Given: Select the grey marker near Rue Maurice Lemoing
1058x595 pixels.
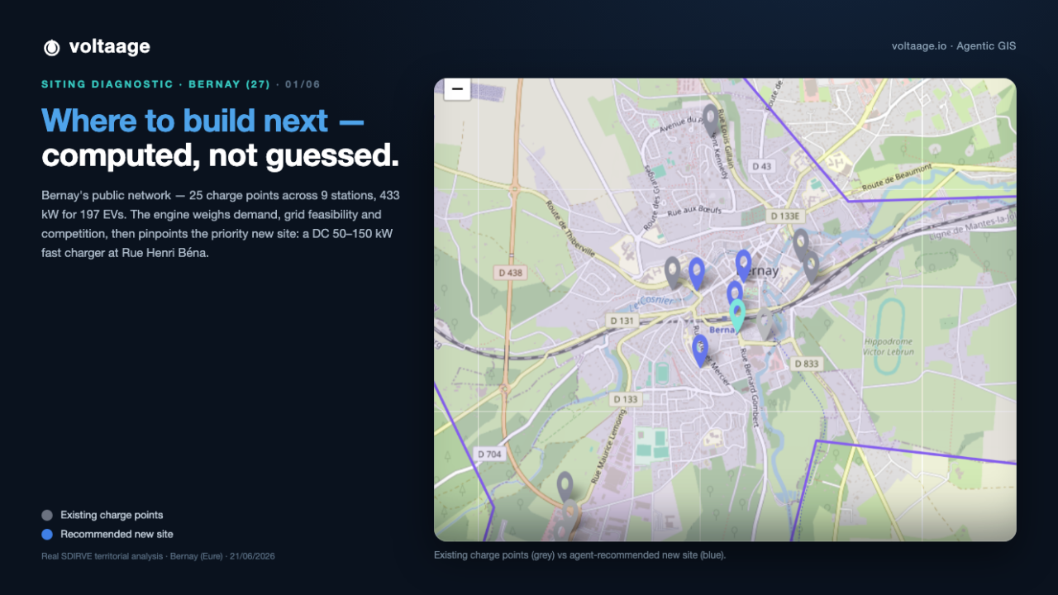Looking at the screenshot, I should [x=565, y=487].
